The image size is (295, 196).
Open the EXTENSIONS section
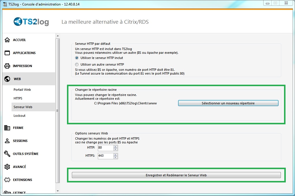pyautogui.click(x=23, y=180)
